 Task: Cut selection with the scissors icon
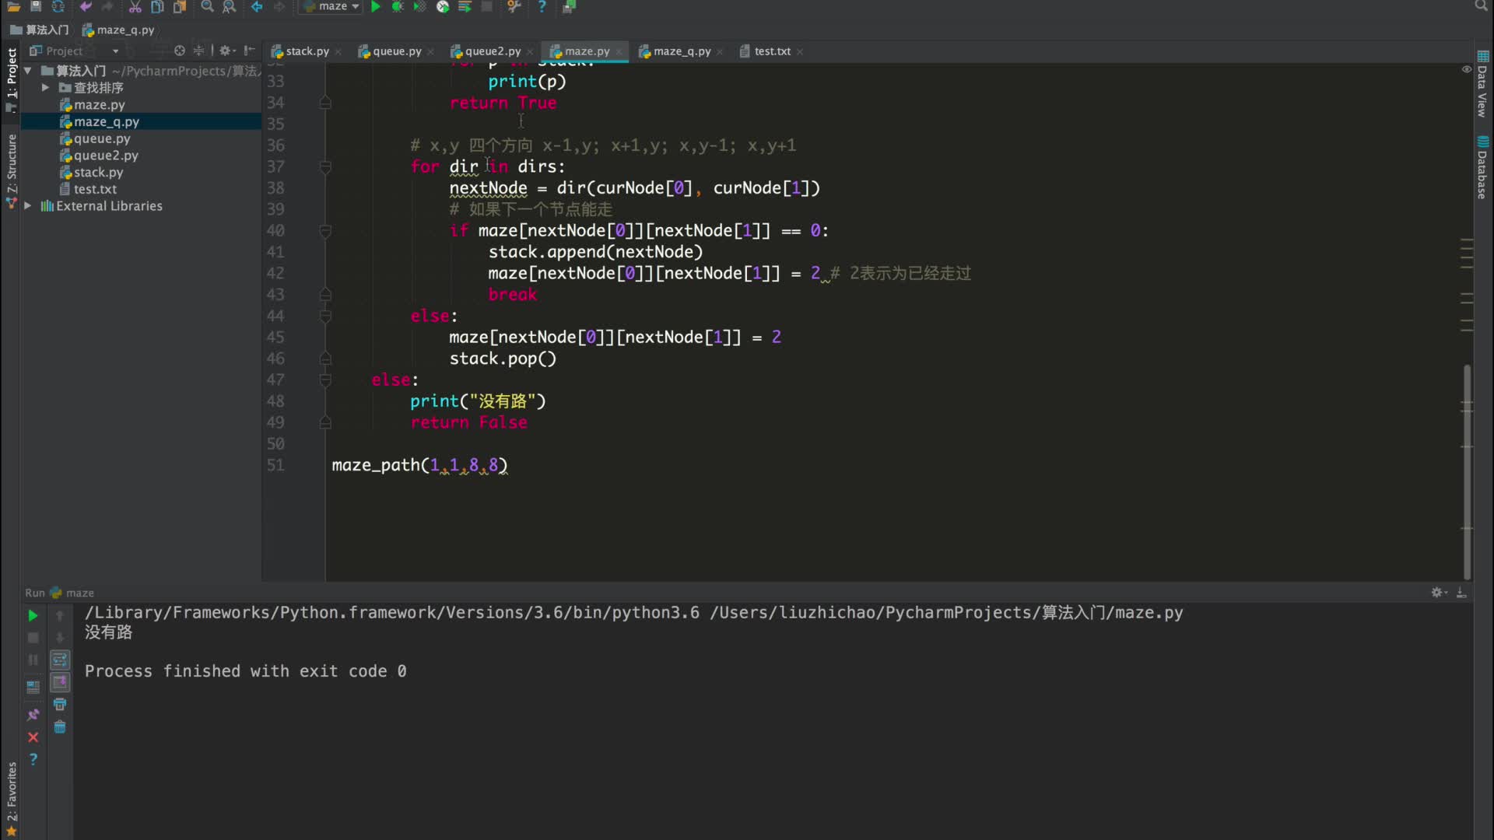click(x=135, y=6)
